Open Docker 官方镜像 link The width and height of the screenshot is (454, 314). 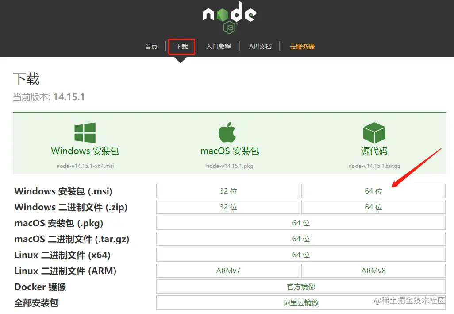(x=301, y=287)
